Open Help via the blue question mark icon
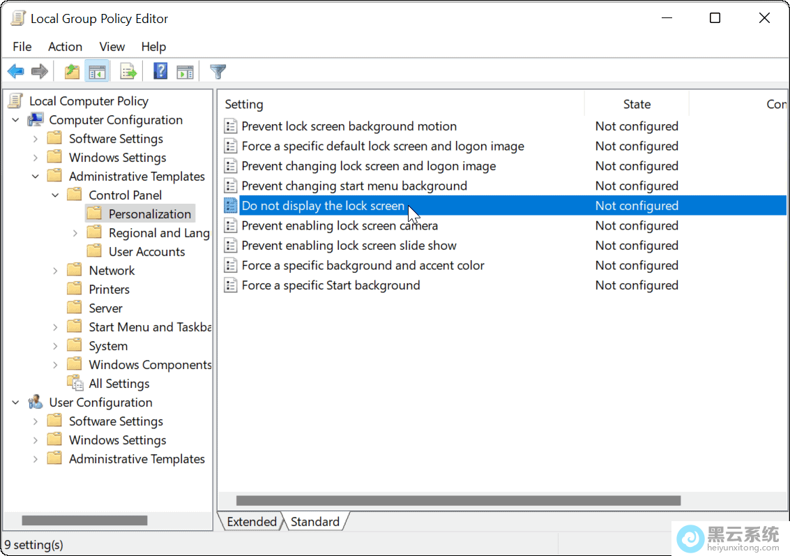 coord(160,71)
